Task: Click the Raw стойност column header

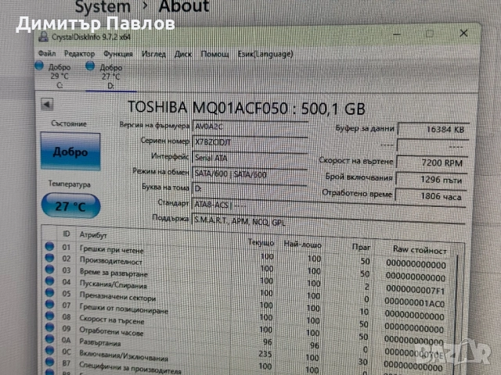Action: tap(420, 250)
